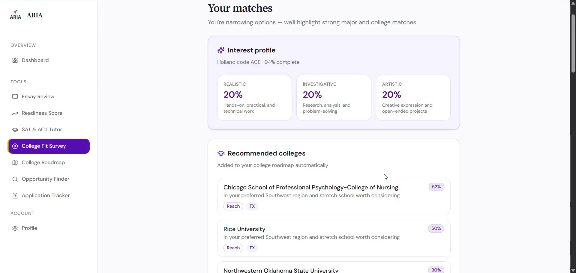The height and width of the screenshot is (273, 576).
Task: Click the Profile gear icon
Action: [15, 228]
